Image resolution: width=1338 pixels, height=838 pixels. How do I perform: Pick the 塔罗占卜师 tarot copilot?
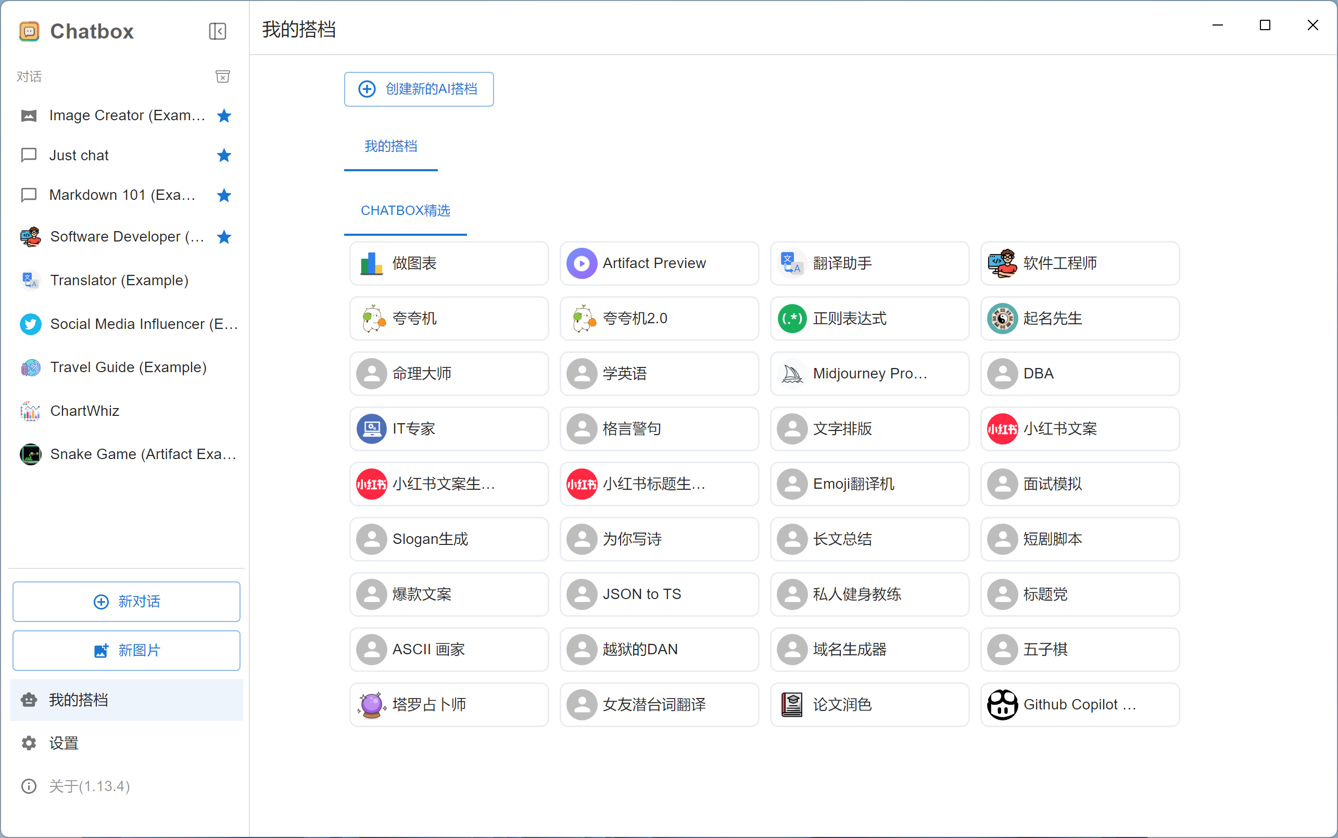click(x=448, y=704)
